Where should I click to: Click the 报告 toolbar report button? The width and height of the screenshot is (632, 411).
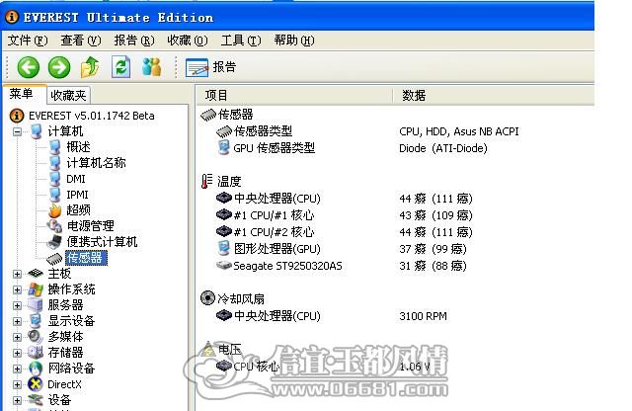pyautogui.click(x=210, y=67)
